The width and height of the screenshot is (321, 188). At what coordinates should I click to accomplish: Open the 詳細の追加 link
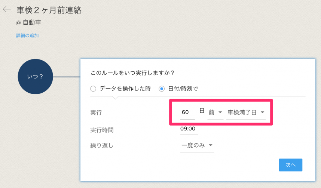[27, 36]
